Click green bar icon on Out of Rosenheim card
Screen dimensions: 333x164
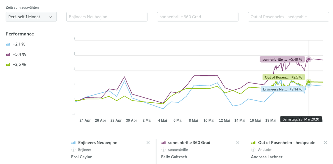253,143
